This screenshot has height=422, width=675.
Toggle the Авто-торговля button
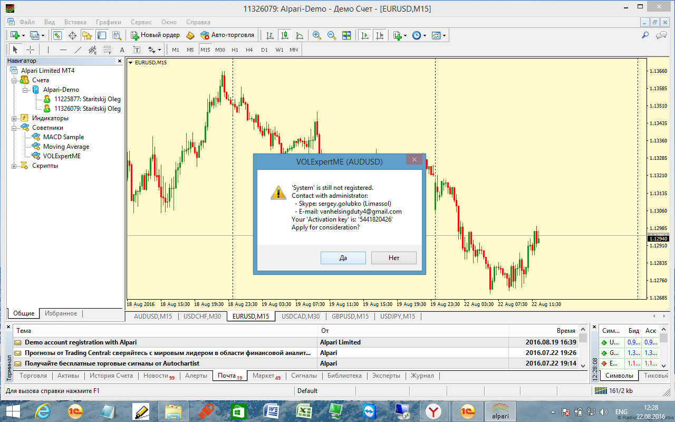(x=227, y=35)
